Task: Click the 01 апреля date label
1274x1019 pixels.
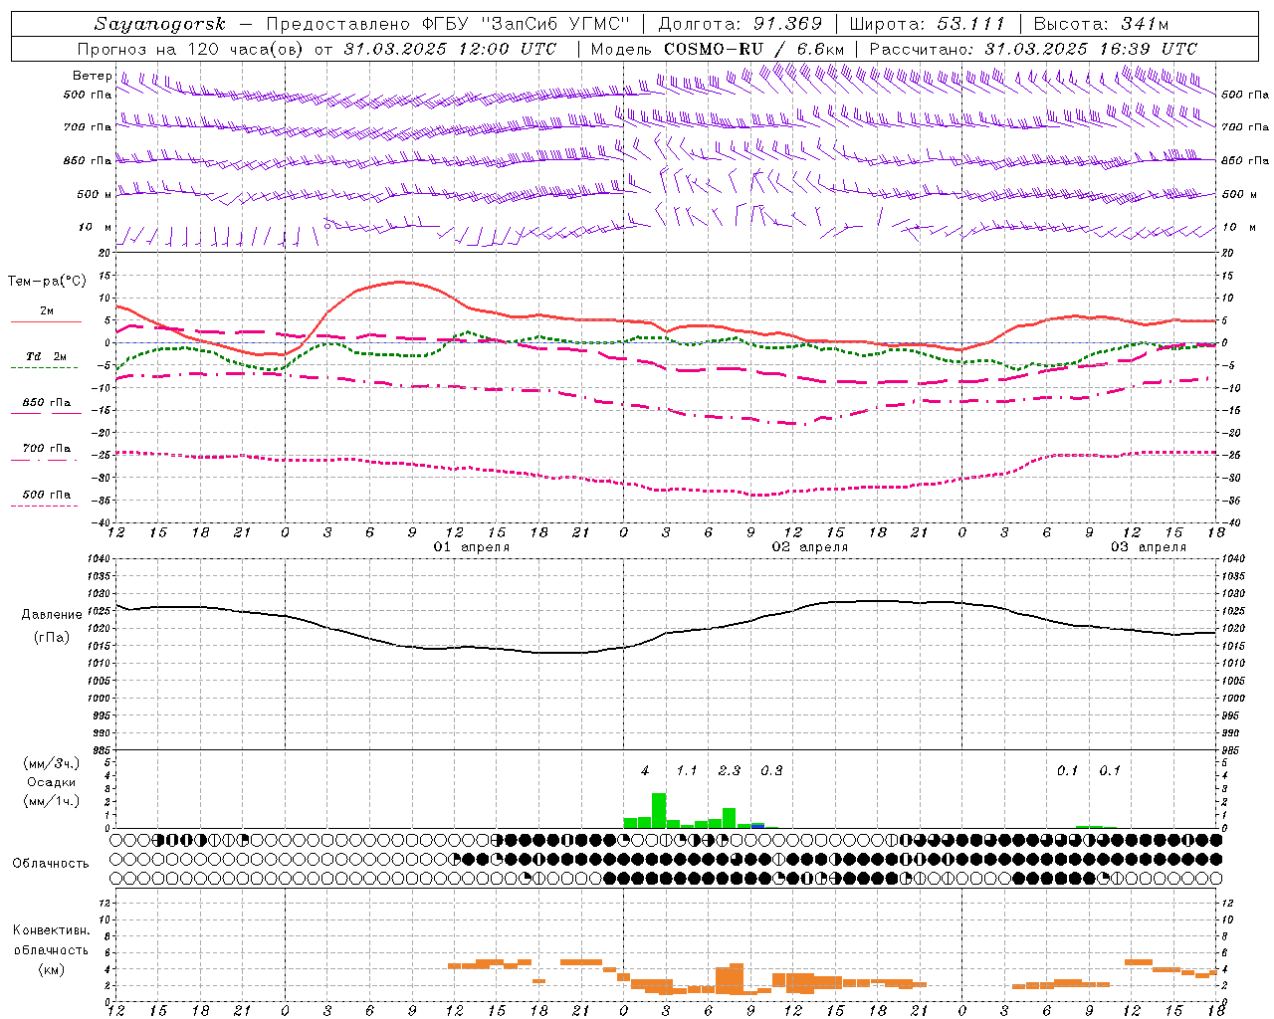Action: [472, 547]
